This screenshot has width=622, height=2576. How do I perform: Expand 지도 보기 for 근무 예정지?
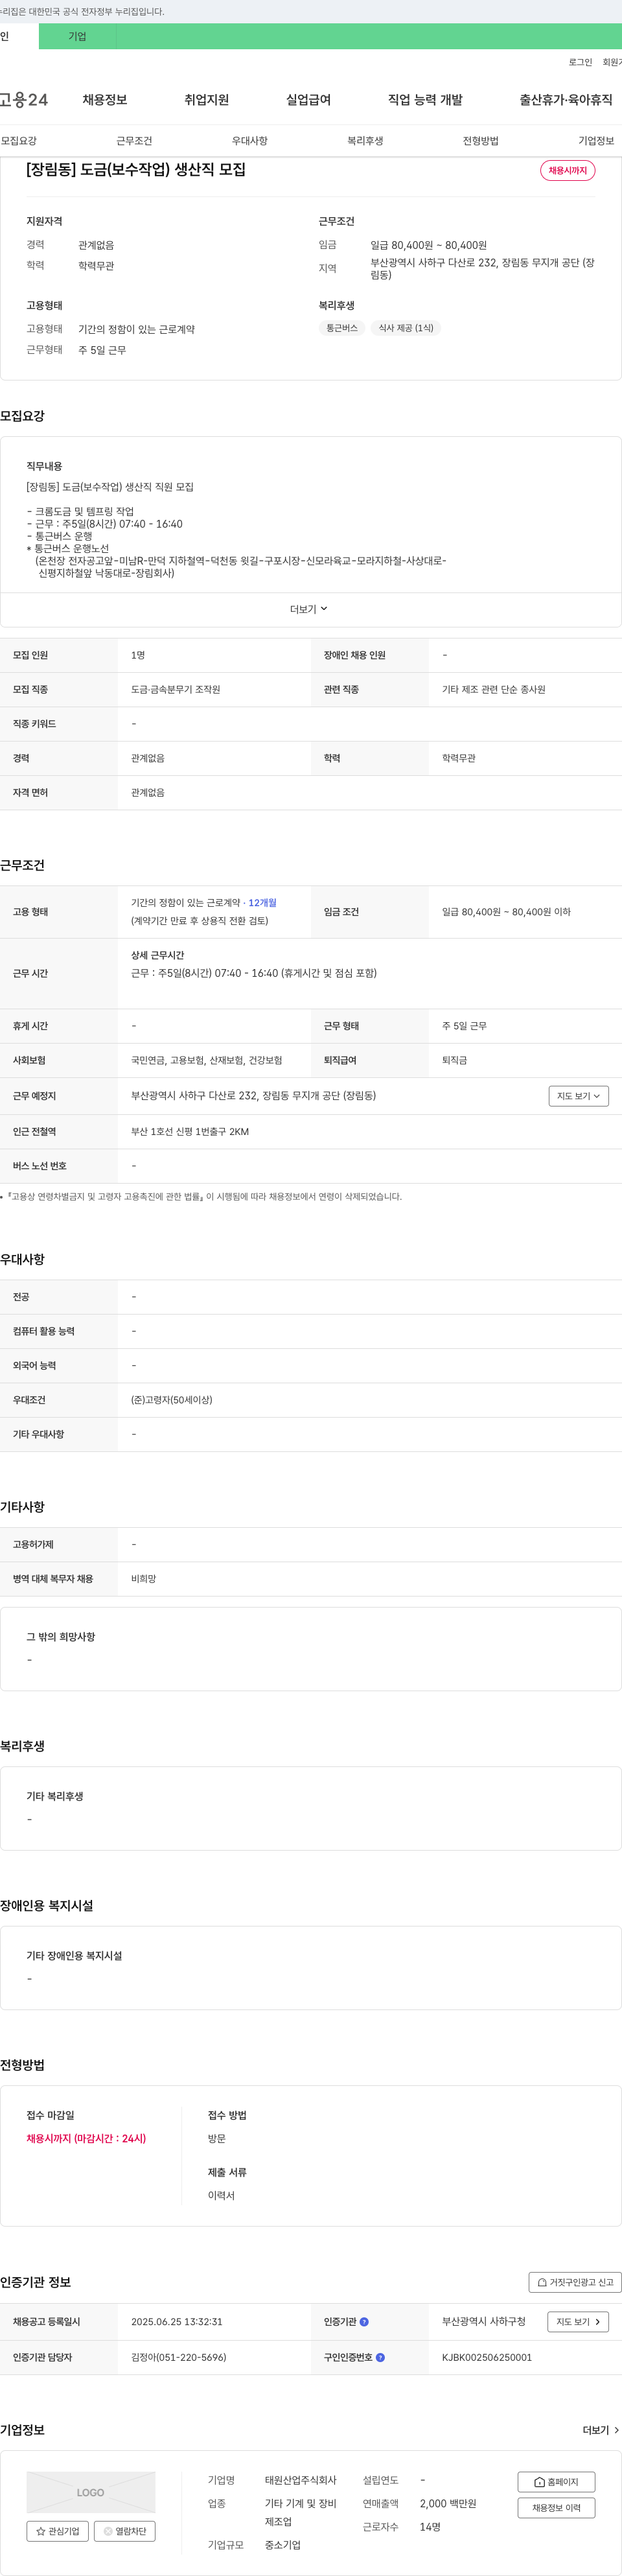click(x=579, y=1096)
